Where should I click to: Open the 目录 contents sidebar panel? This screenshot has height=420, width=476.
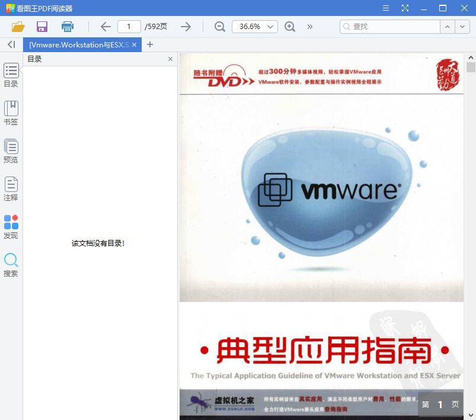click(x=11, y=75)
